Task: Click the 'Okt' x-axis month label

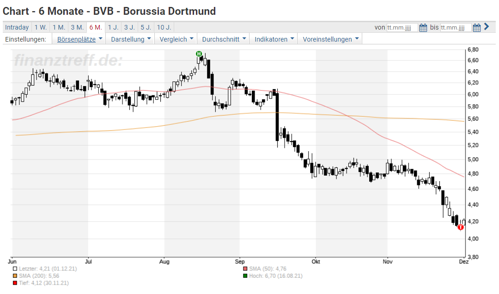Action: point(316,262)
